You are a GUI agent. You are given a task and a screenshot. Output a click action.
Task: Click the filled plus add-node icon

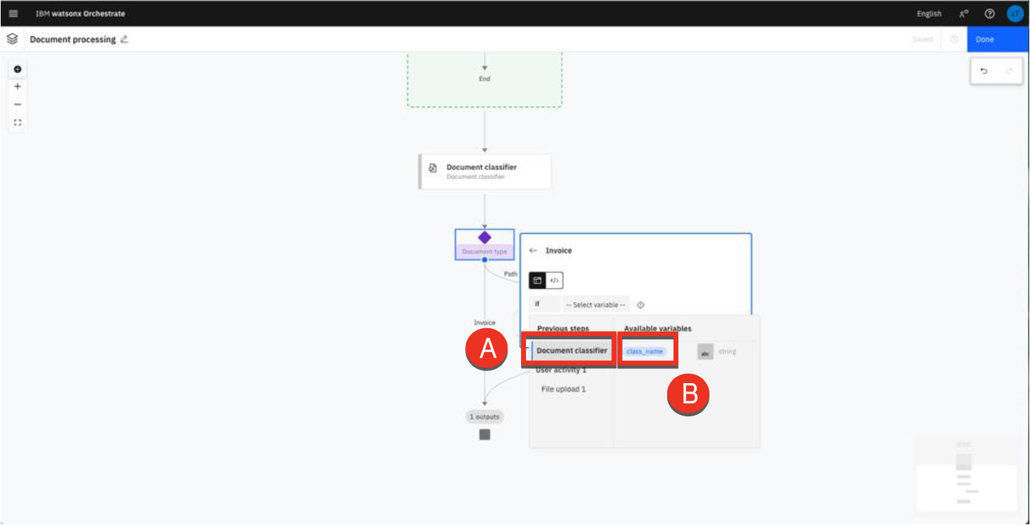click(18, 69)
